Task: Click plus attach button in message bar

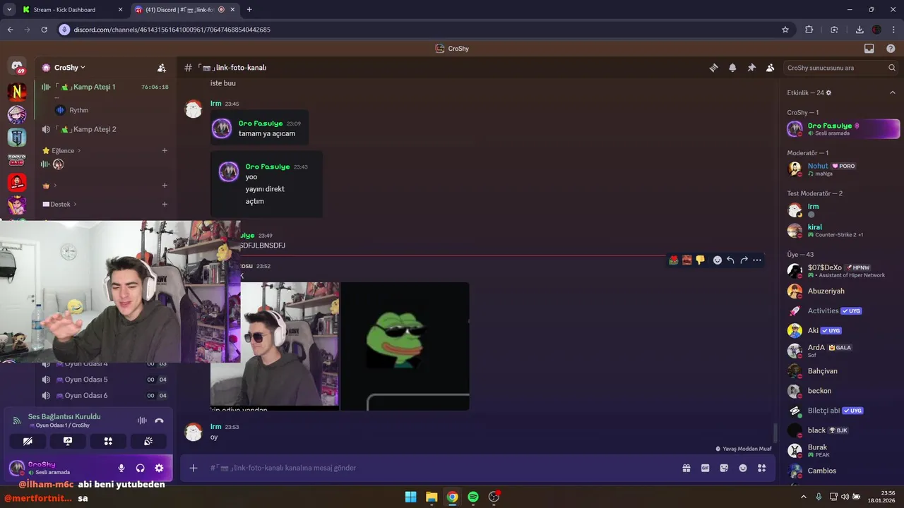Action: point(194,468)
